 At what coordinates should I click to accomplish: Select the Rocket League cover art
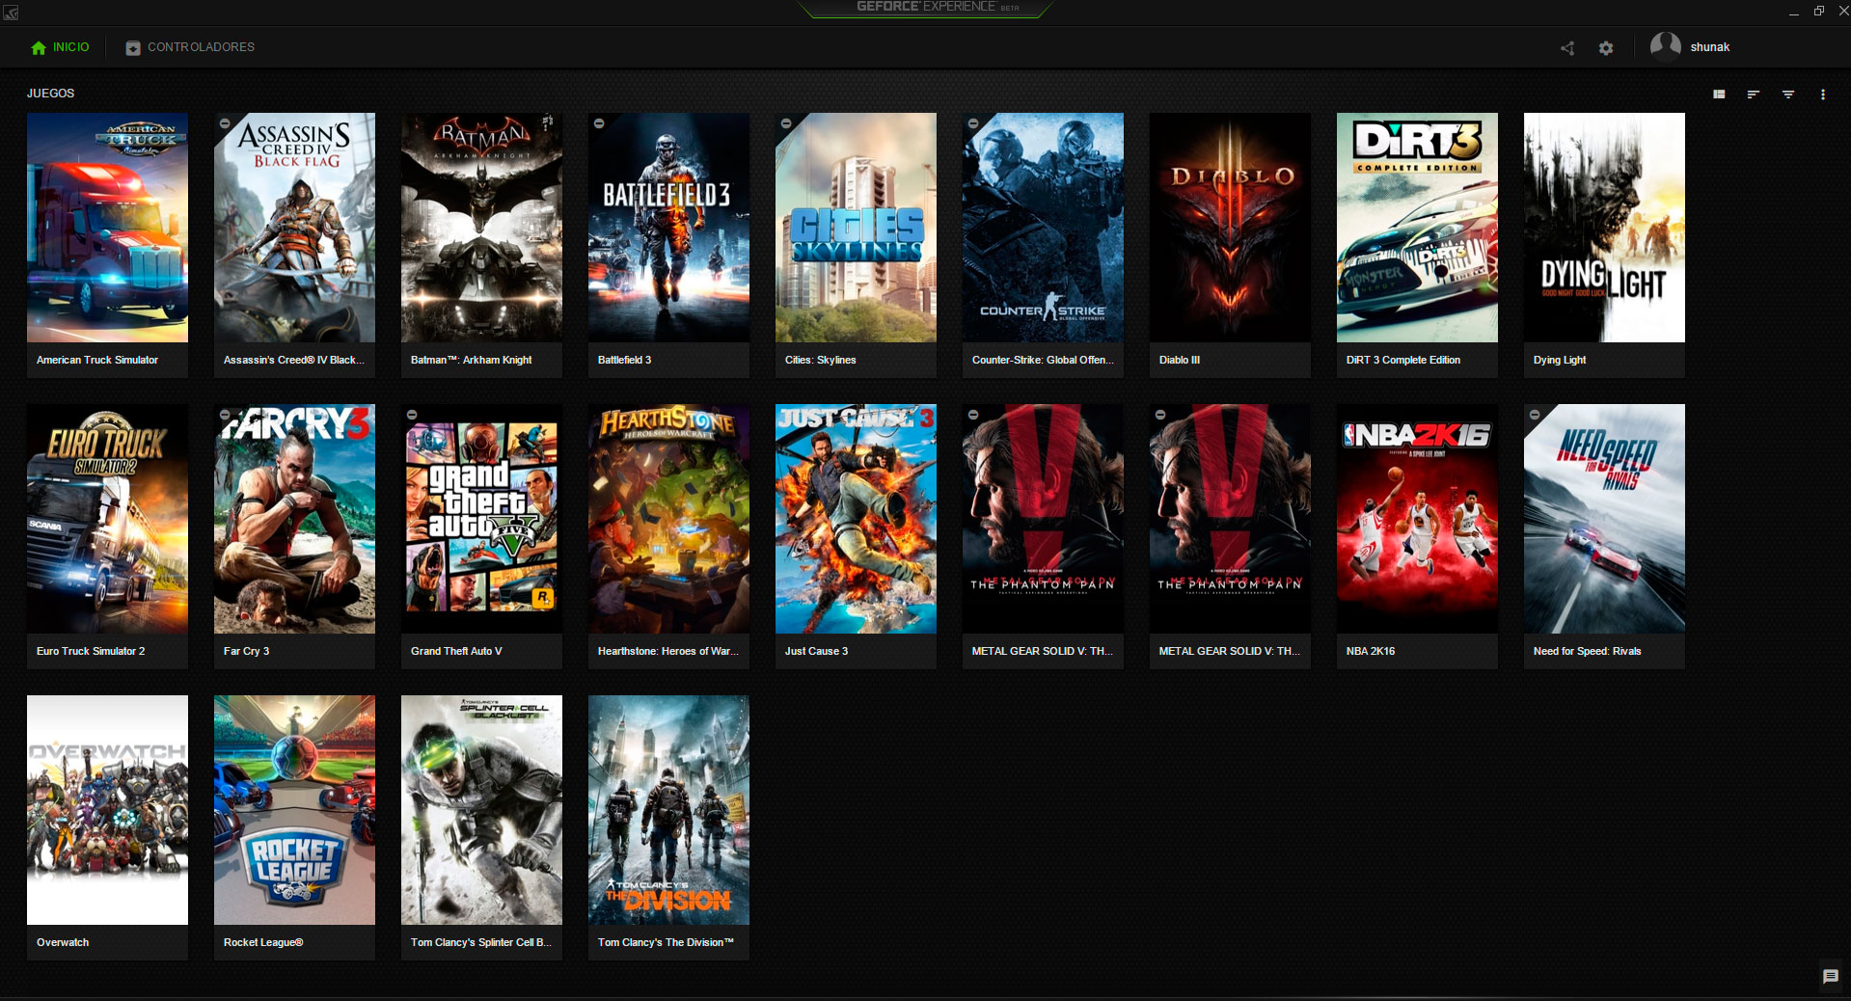click(294, 810)
